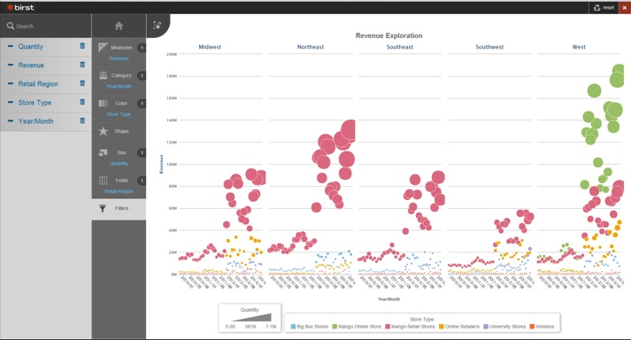Click the Southeast trellis heading
The height and width of the screenshot is (340, 631).
(x=400, y=47)
